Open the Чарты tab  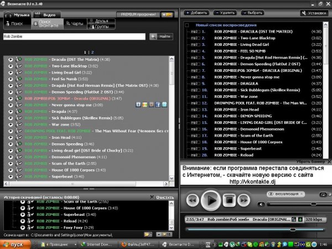[x=75, y=24]
